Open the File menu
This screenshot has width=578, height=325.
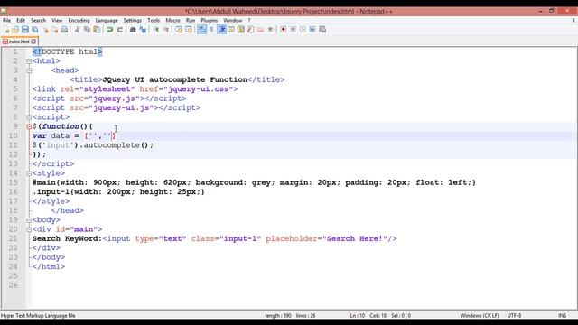pos(6,20)
